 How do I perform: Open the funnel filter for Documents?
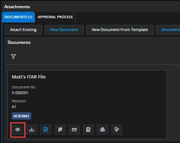coord(13,57)
